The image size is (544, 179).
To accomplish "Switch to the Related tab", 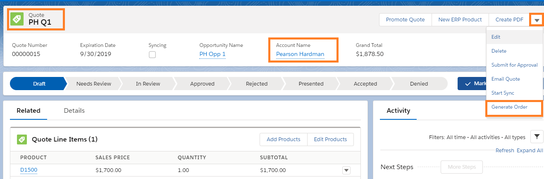I will pos(29,111).
